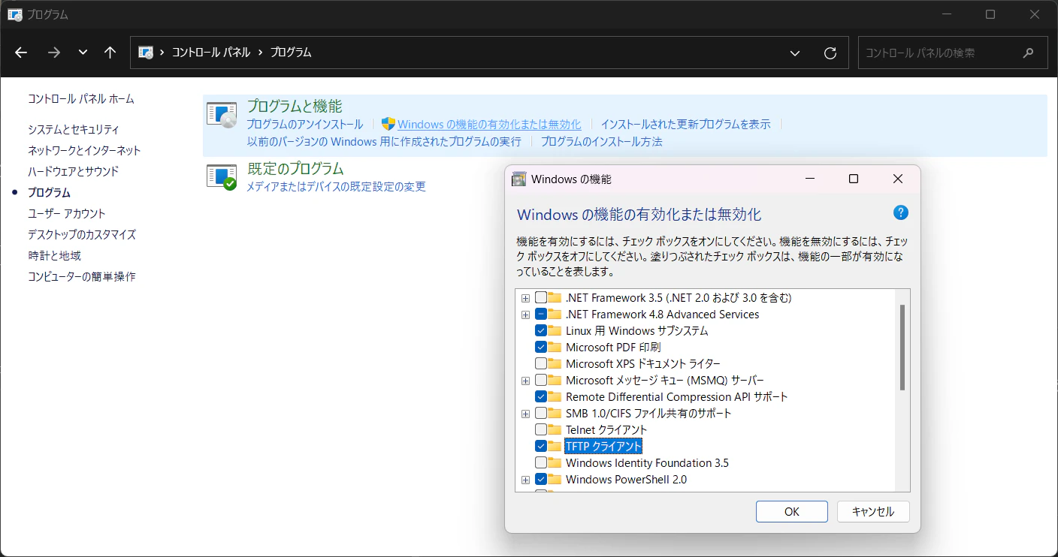Viewport: 1058px width, 557px height.
Task: Uncheck TFTP クライアント checkbox
Action: click(x=541, y=447)
